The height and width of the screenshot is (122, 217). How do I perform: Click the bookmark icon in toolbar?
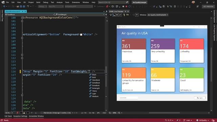pyautogui.click(x=175, y=6)
